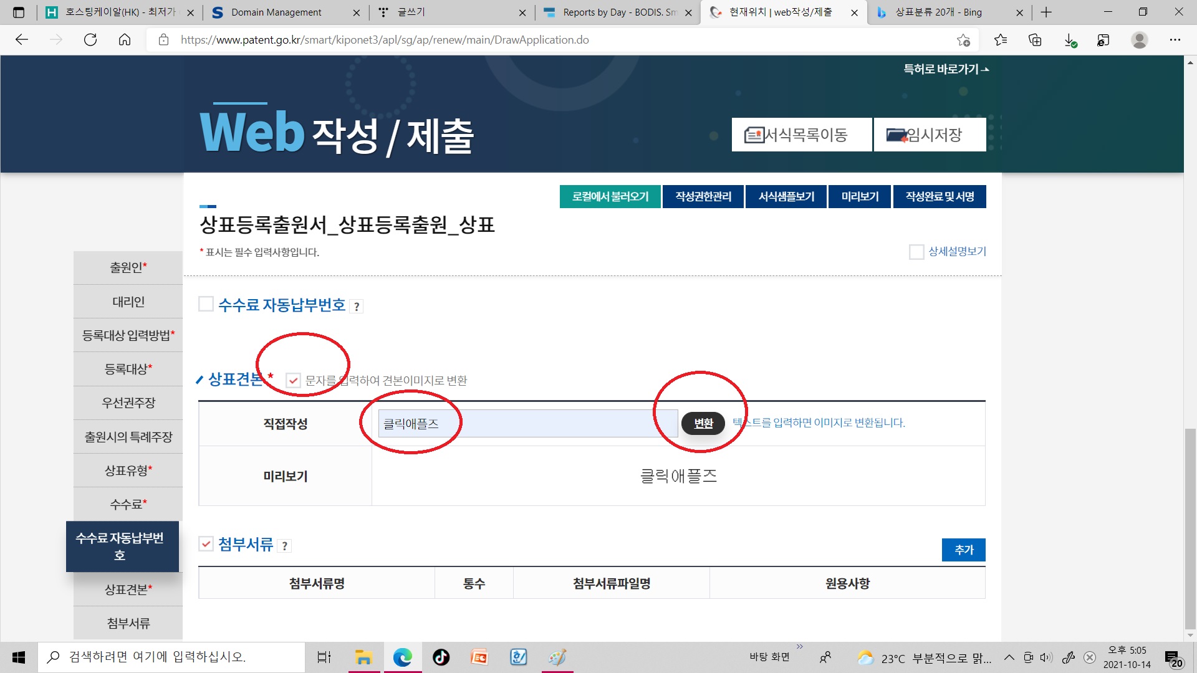
Task: Switch to the Domain Management tab
Action: [x=276, y=12]
